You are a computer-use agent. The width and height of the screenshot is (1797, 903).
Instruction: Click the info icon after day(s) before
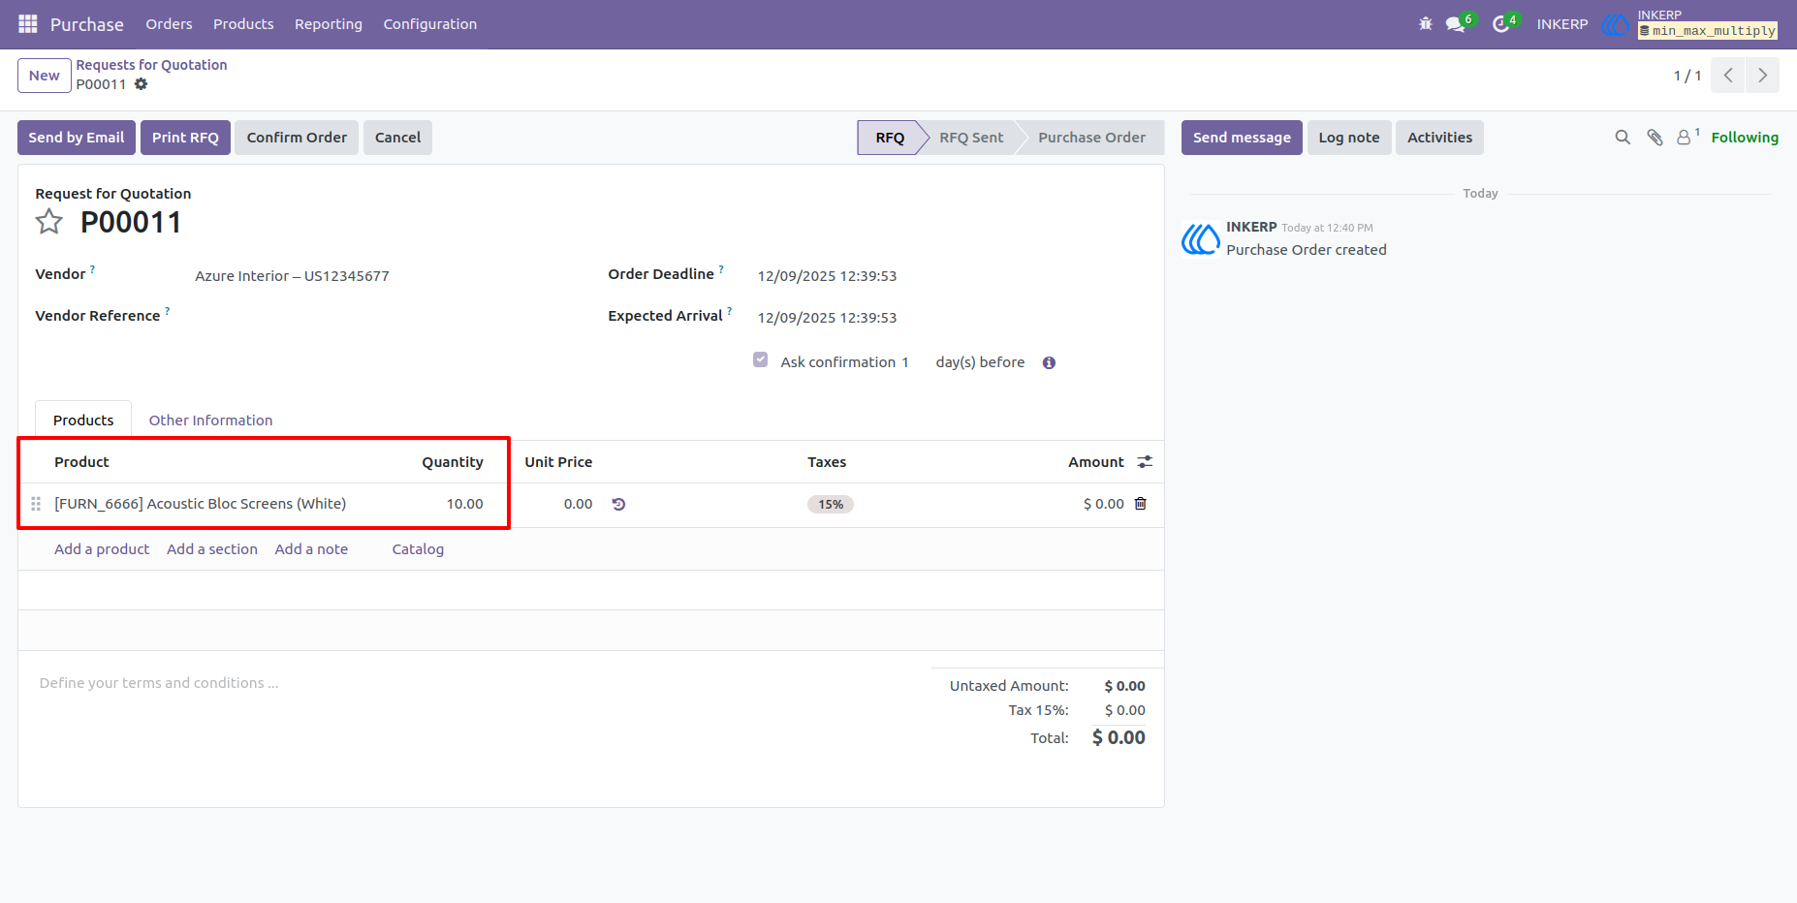click(1049, 362)
